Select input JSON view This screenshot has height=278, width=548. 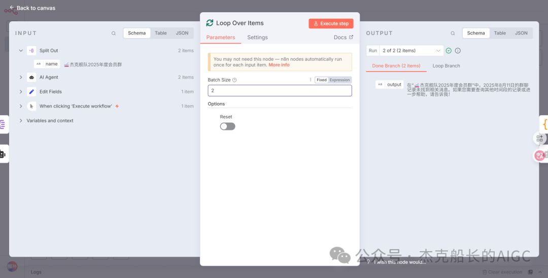[x=182, y=33]
